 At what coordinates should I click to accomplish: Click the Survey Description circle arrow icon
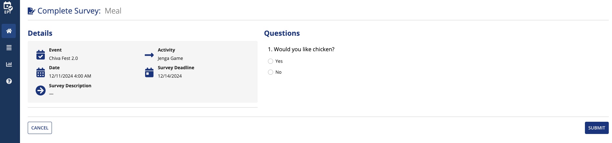41,91
